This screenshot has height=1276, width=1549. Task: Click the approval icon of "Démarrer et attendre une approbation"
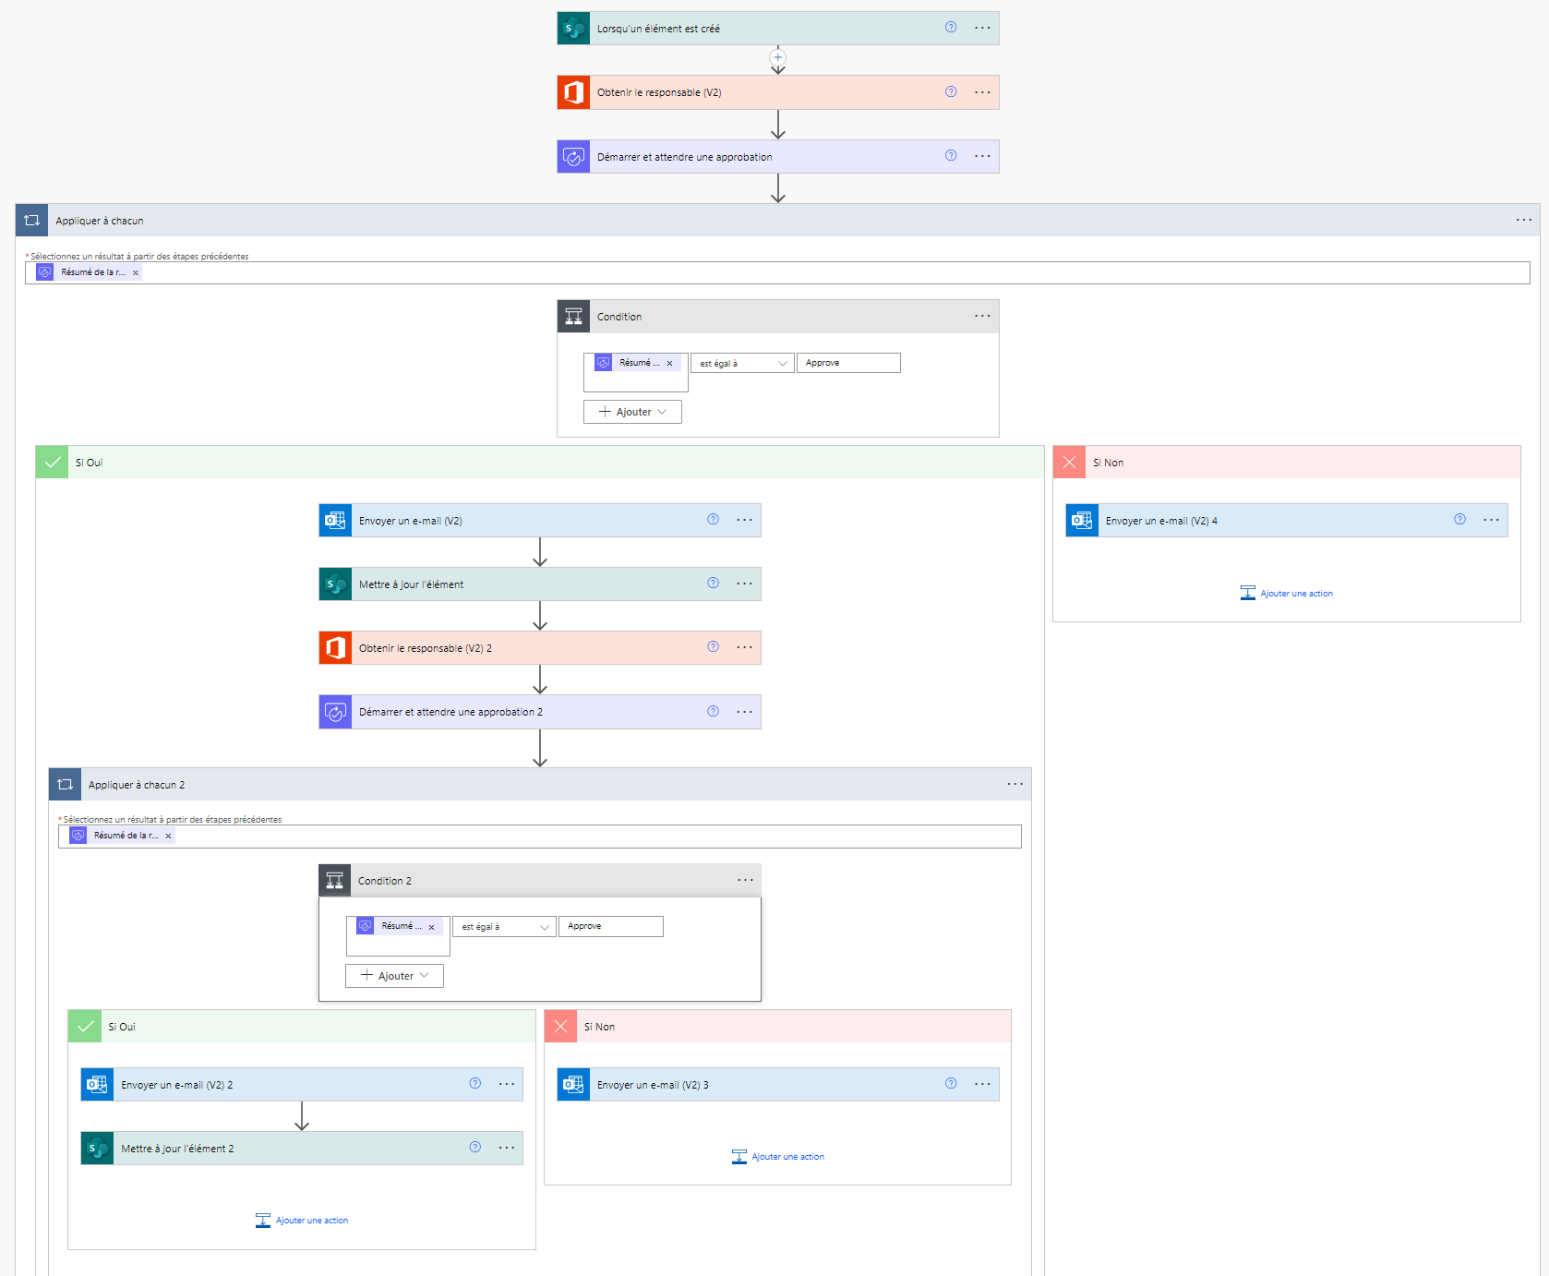pos(573,157)
